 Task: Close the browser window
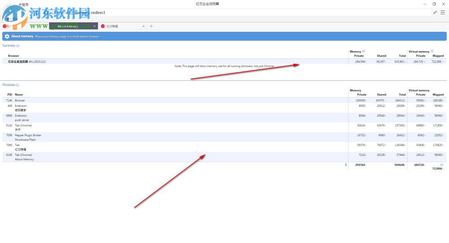443,4
